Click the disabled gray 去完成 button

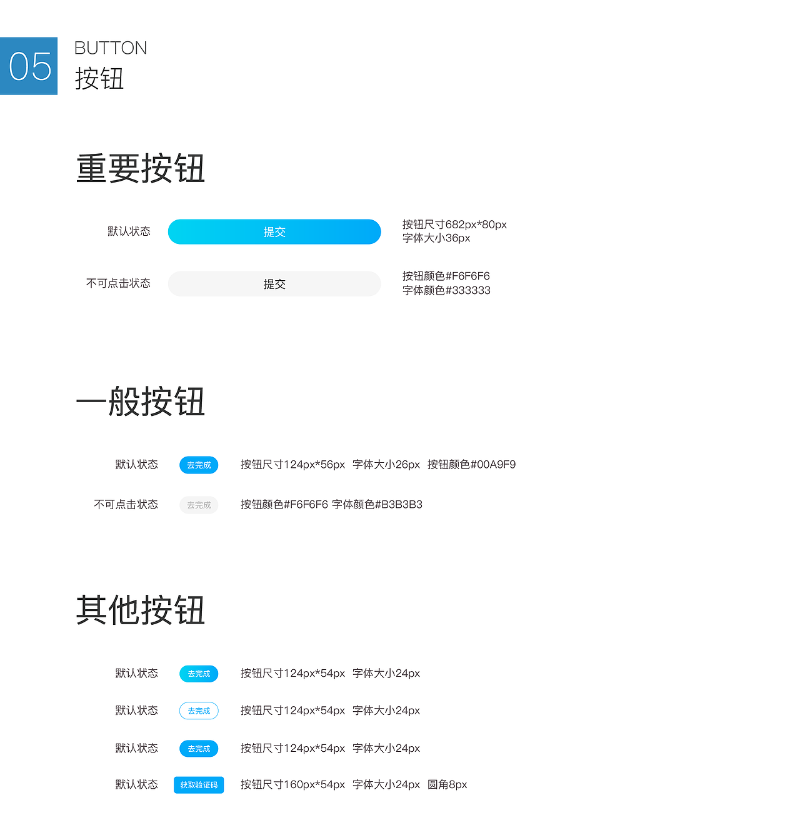pyautogui.click(x=199, y=505)
